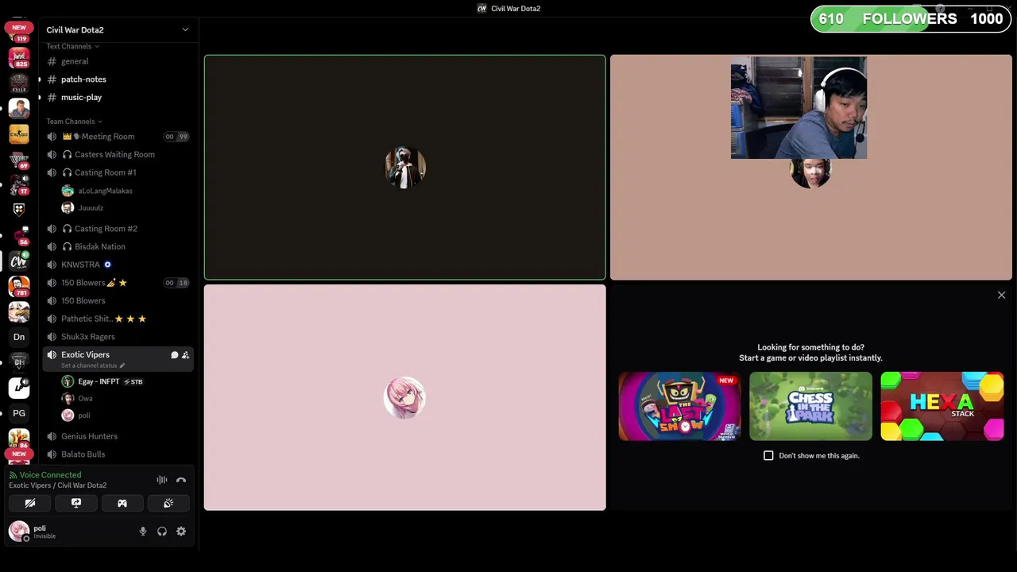
Task: Open the white shield server icon
Action: [x=19, y=210]
